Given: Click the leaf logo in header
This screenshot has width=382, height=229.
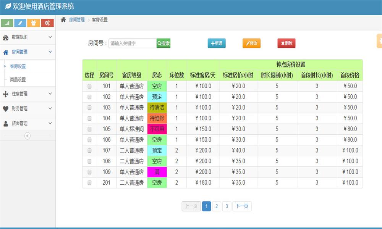Looking at the screenshot, I should pyautogui.click(x=8, y=6).
